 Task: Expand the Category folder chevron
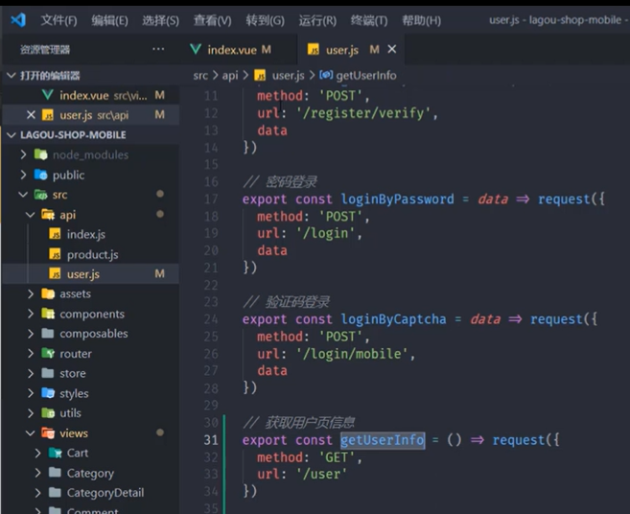coord(37,473)
